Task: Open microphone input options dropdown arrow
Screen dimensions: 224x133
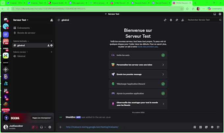Action: (x=37, y=127)
